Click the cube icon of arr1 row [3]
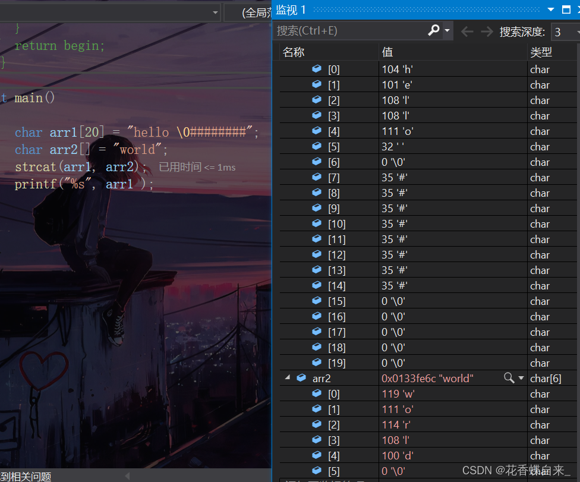Screen dimensions: 580x482 317,115
